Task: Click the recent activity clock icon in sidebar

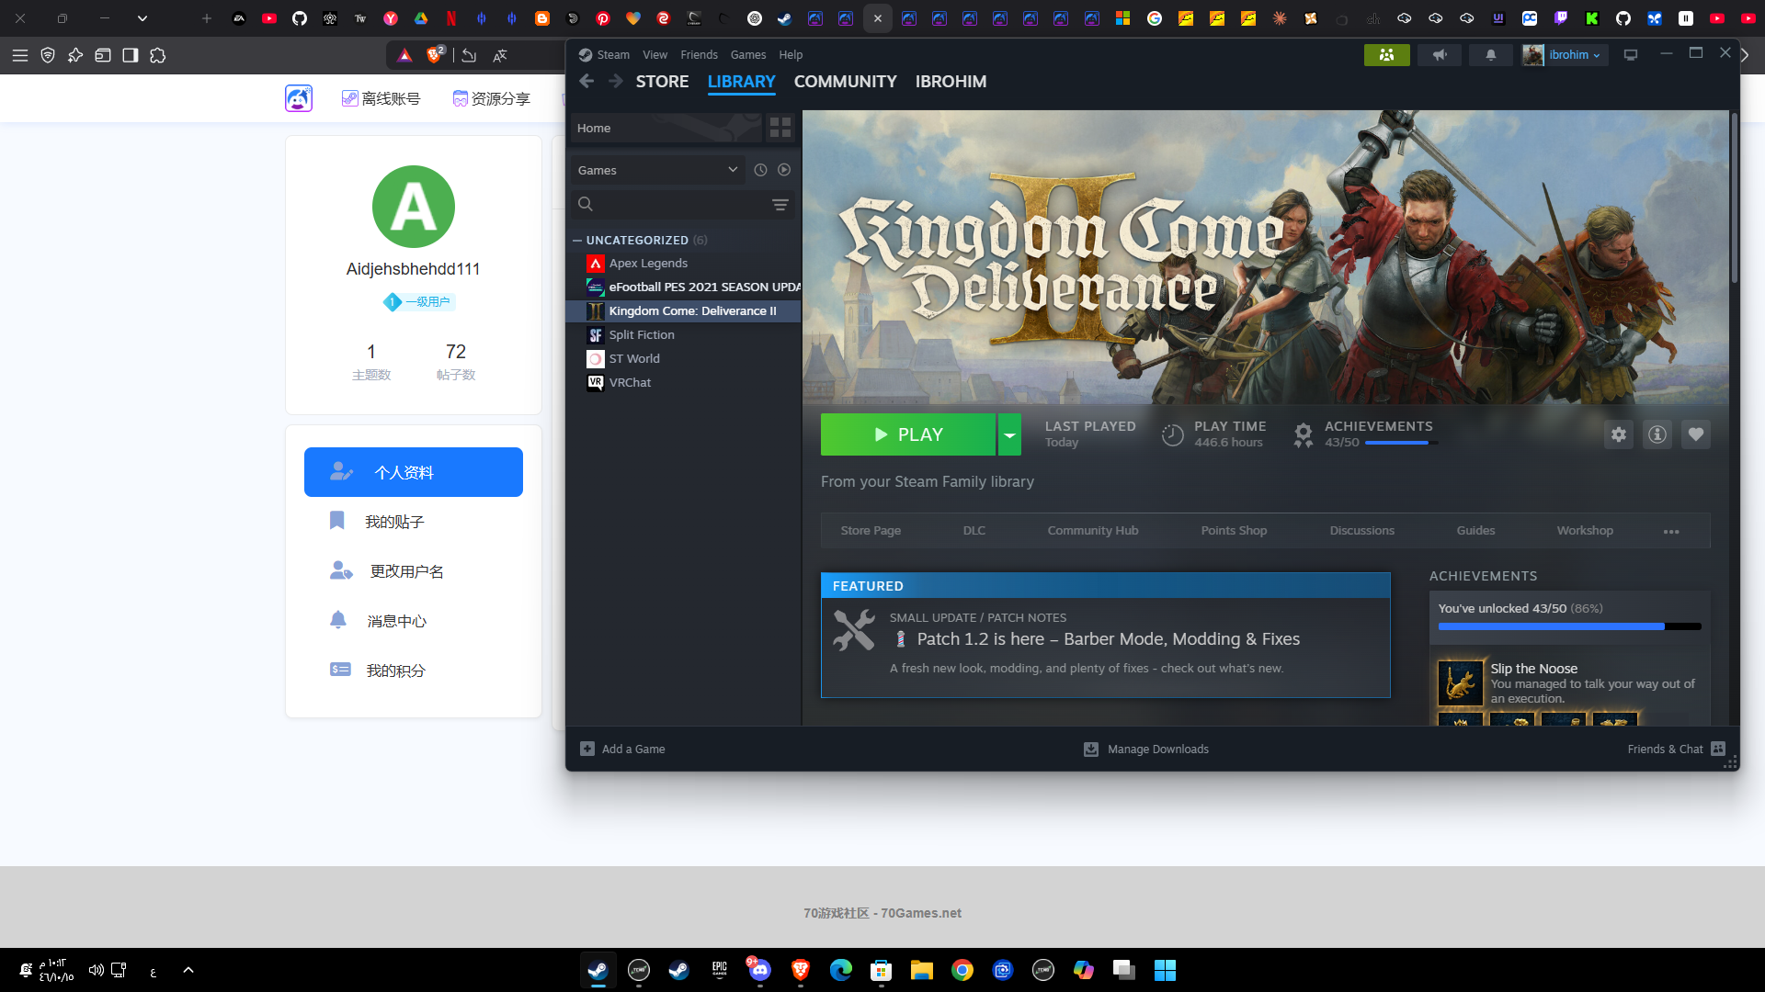Action: pyautogui.click(x=760, y=170)
